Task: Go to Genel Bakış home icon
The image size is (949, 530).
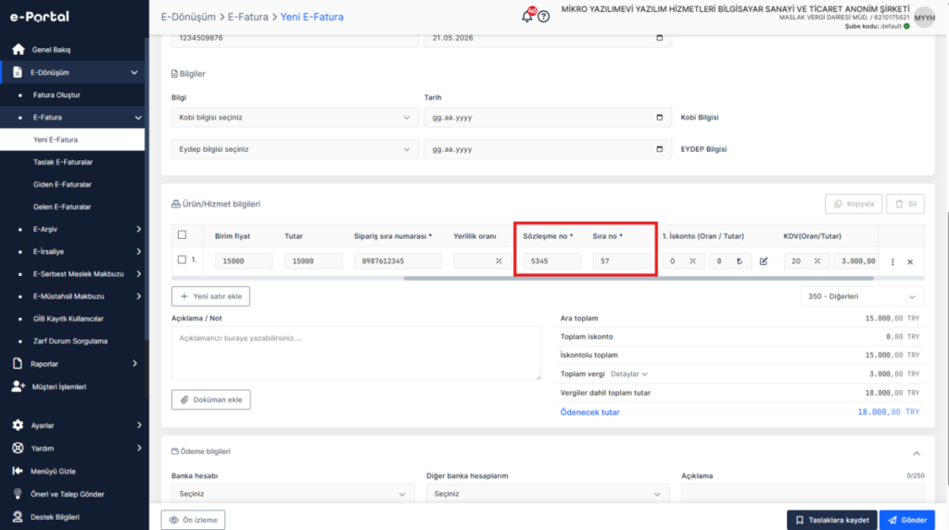Action: coord(19,50)
